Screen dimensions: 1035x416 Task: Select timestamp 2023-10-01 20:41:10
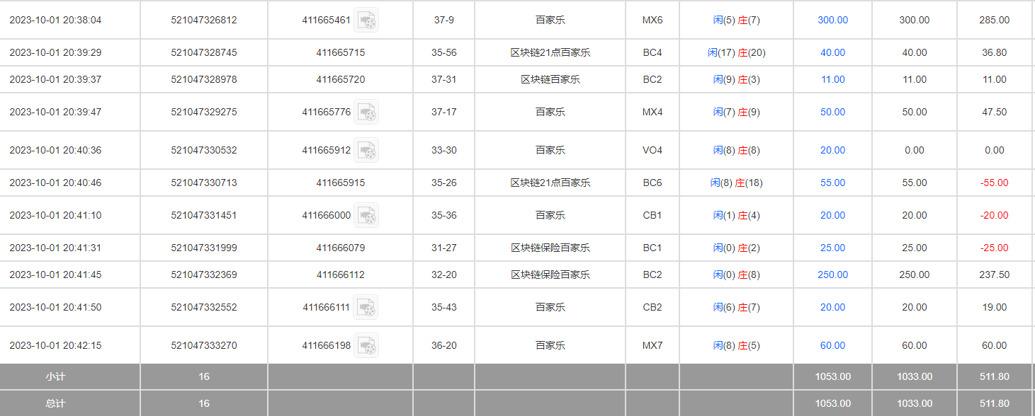pos(55,215)
